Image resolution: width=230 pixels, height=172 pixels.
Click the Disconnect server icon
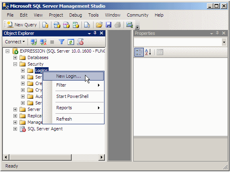pos(43,42)
